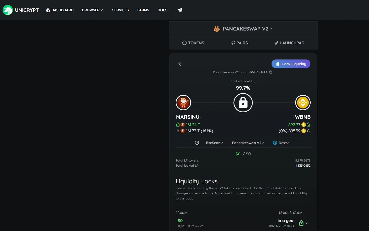Screen dimensions: 369x231
Task: Click the Lock Liquidity button
Action: point(291,64)
